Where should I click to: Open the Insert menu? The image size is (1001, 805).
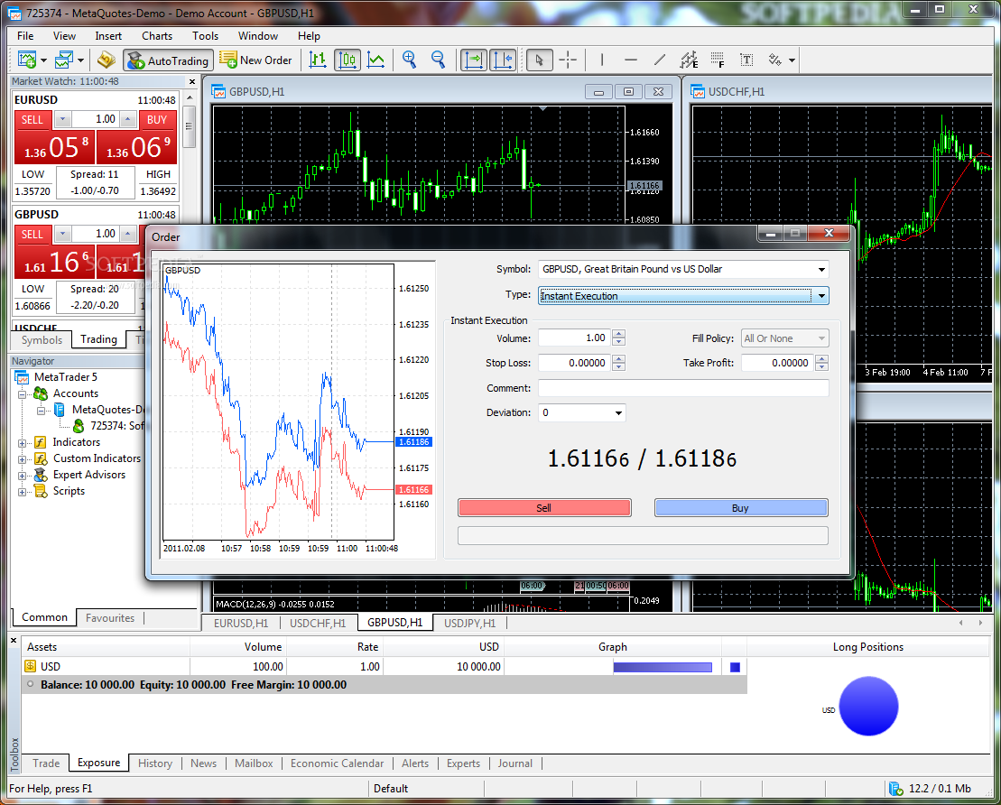[108, 36]
